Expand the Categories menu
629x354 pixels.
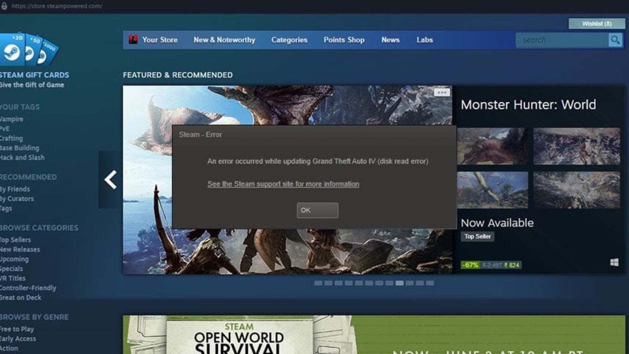point(289,40)
